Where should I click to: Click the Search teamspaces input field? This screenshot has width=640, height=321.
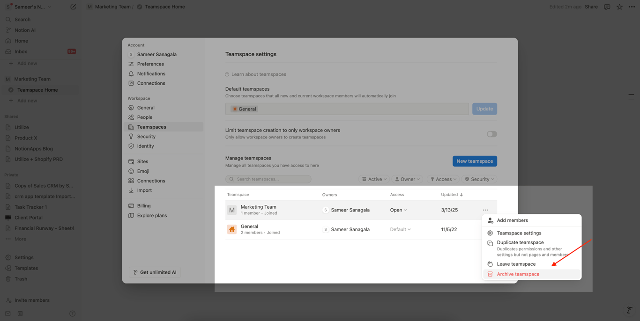click(x=268, y=179)
